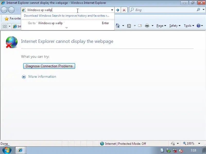Click the RSS Feeds toolbar icon
Image resolution: width=206 pixels, height=154 pixels.
(x=129, y=26)
